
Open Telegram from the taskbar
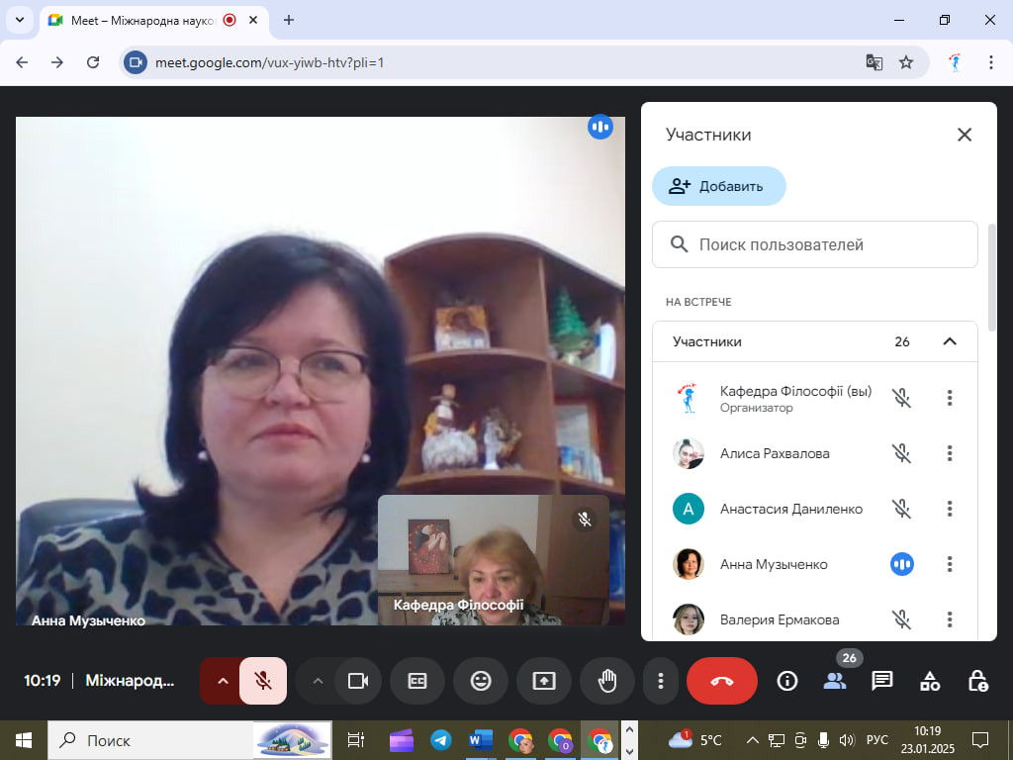click(441, 740)
